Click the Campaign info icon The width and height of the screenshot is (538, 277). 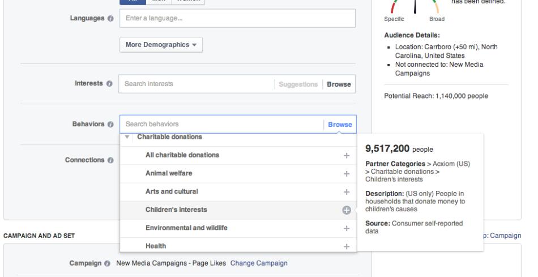107,263
